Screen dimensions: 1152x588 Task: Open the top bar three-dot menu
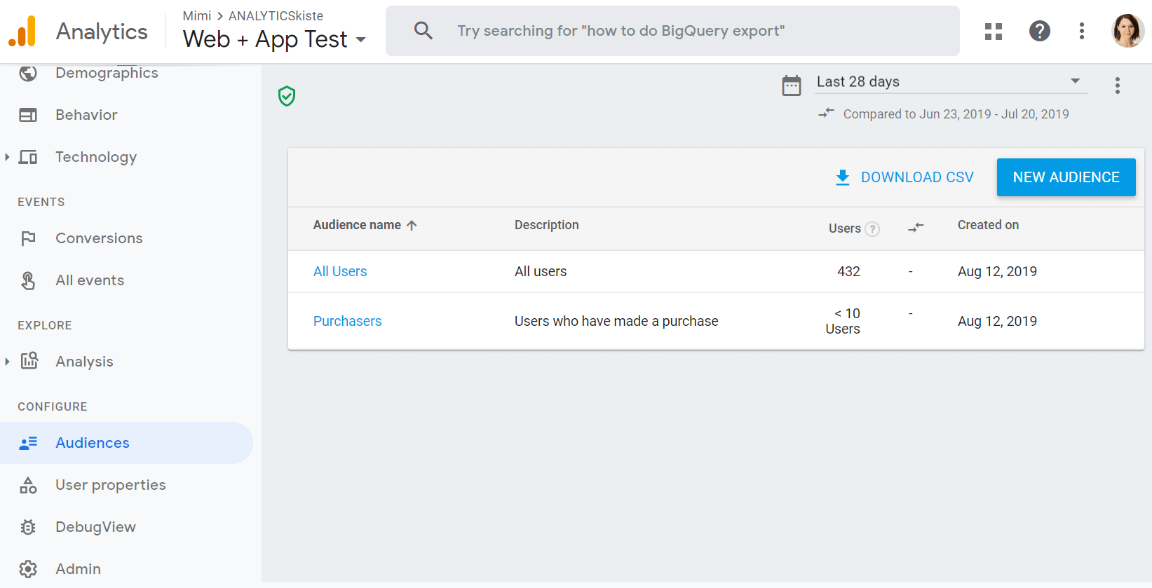tap(1081, 32)
